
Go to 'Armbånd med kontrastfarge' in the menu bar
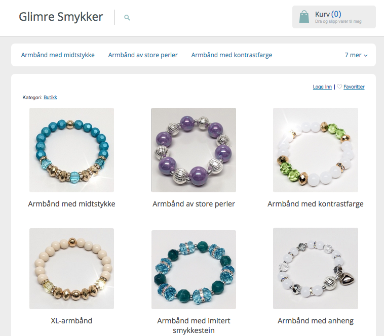(x=232, y=55)
